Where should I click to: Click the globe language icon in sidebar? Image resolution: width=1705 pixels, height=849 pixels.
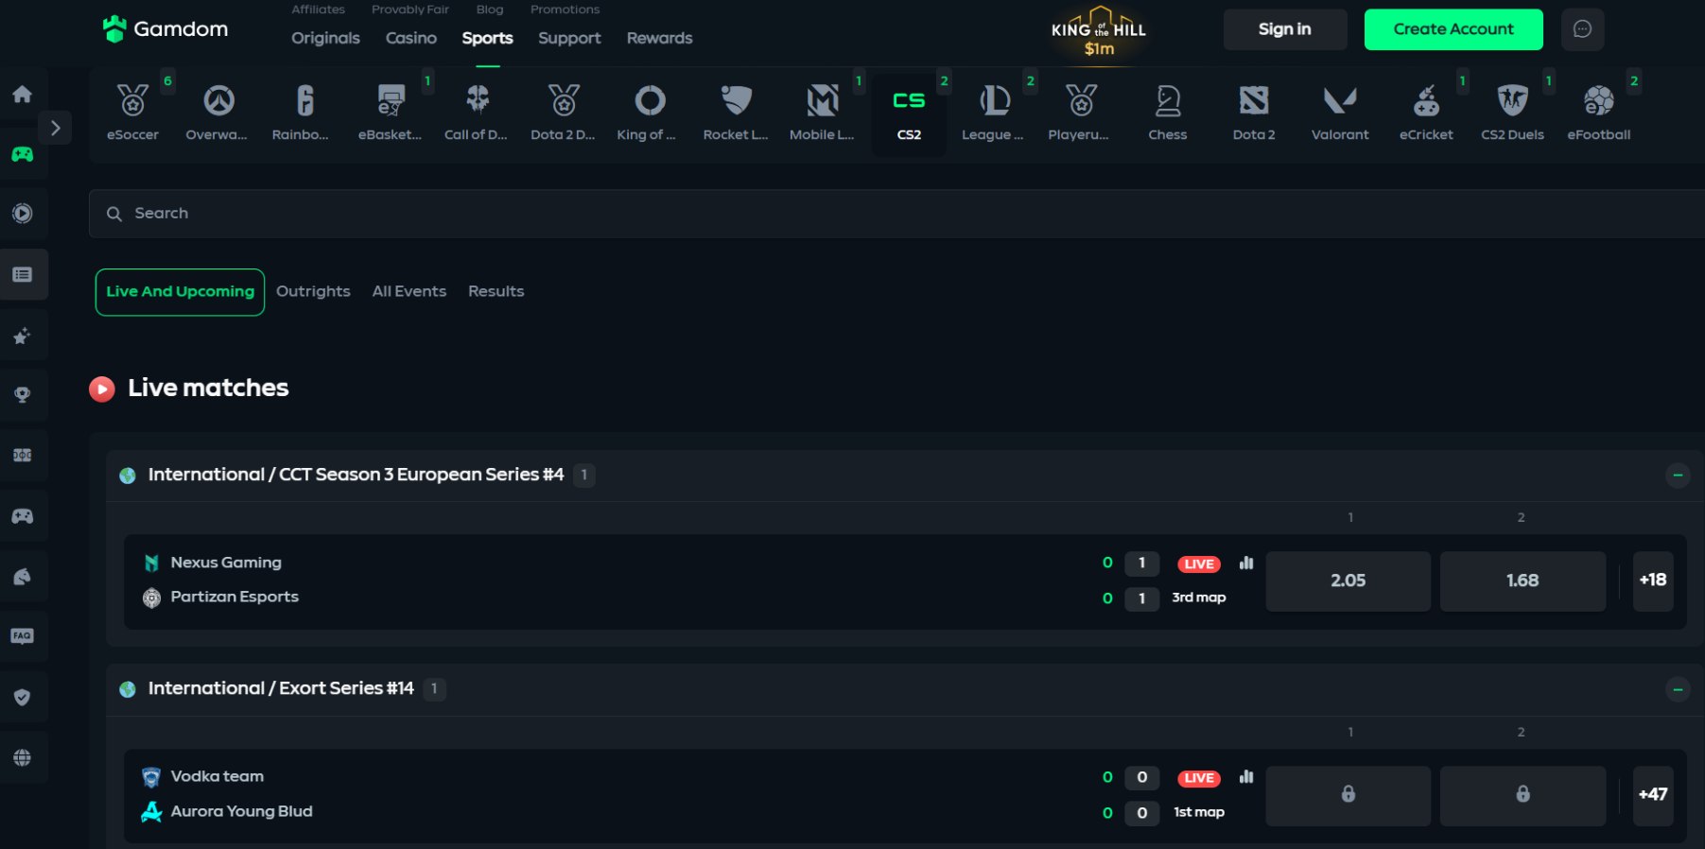[23, 758]
